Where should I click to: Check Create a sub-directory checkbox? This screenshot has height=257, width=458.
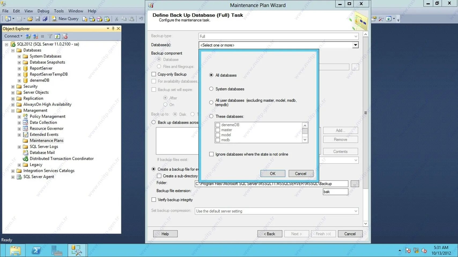click(159, 176)
